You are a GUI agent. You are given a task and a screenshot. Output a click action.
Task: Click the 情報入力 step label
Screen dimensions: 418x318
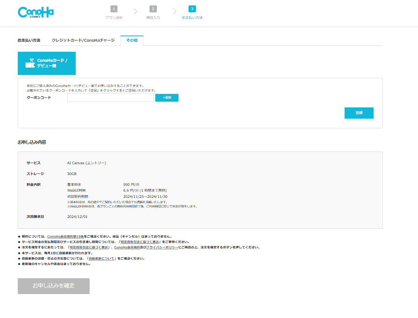(153, 18)
